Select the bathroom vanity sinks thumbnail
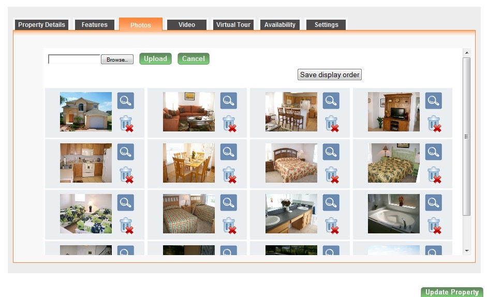 (291, 214)
